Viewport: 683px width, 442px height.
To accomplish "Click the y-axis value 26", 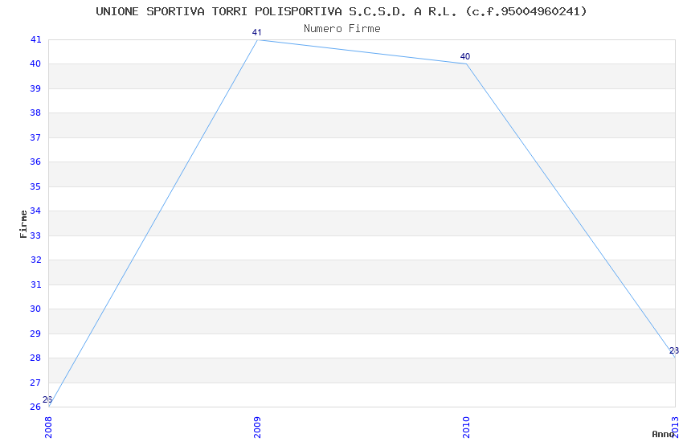I will (x=35, y=407).
